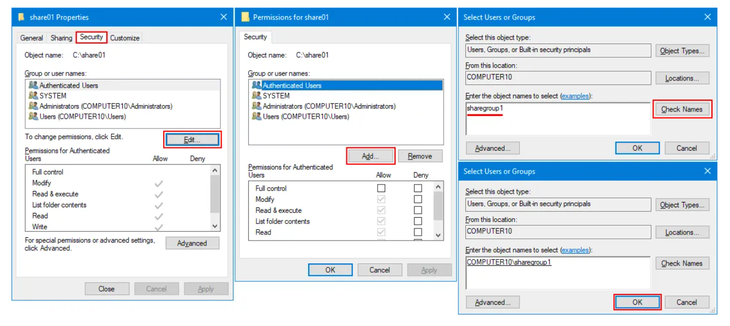The image size is (730, 326).
Task: Toggle Read & execute Allow checkbox in Permissions
Action: coord(381,210)
